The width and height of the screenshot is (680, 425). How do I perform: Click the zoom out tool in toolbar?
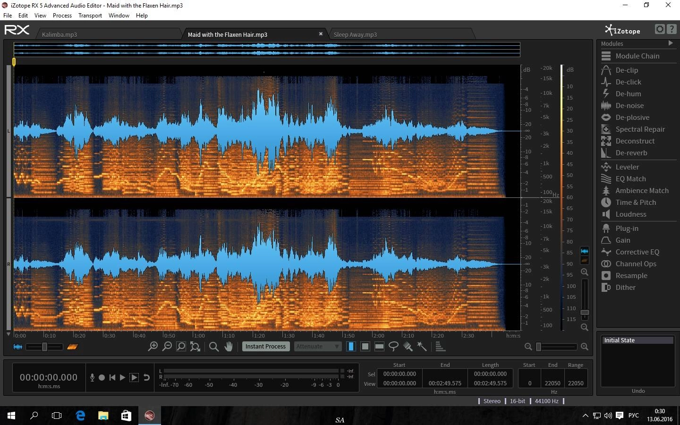(167, 346)
